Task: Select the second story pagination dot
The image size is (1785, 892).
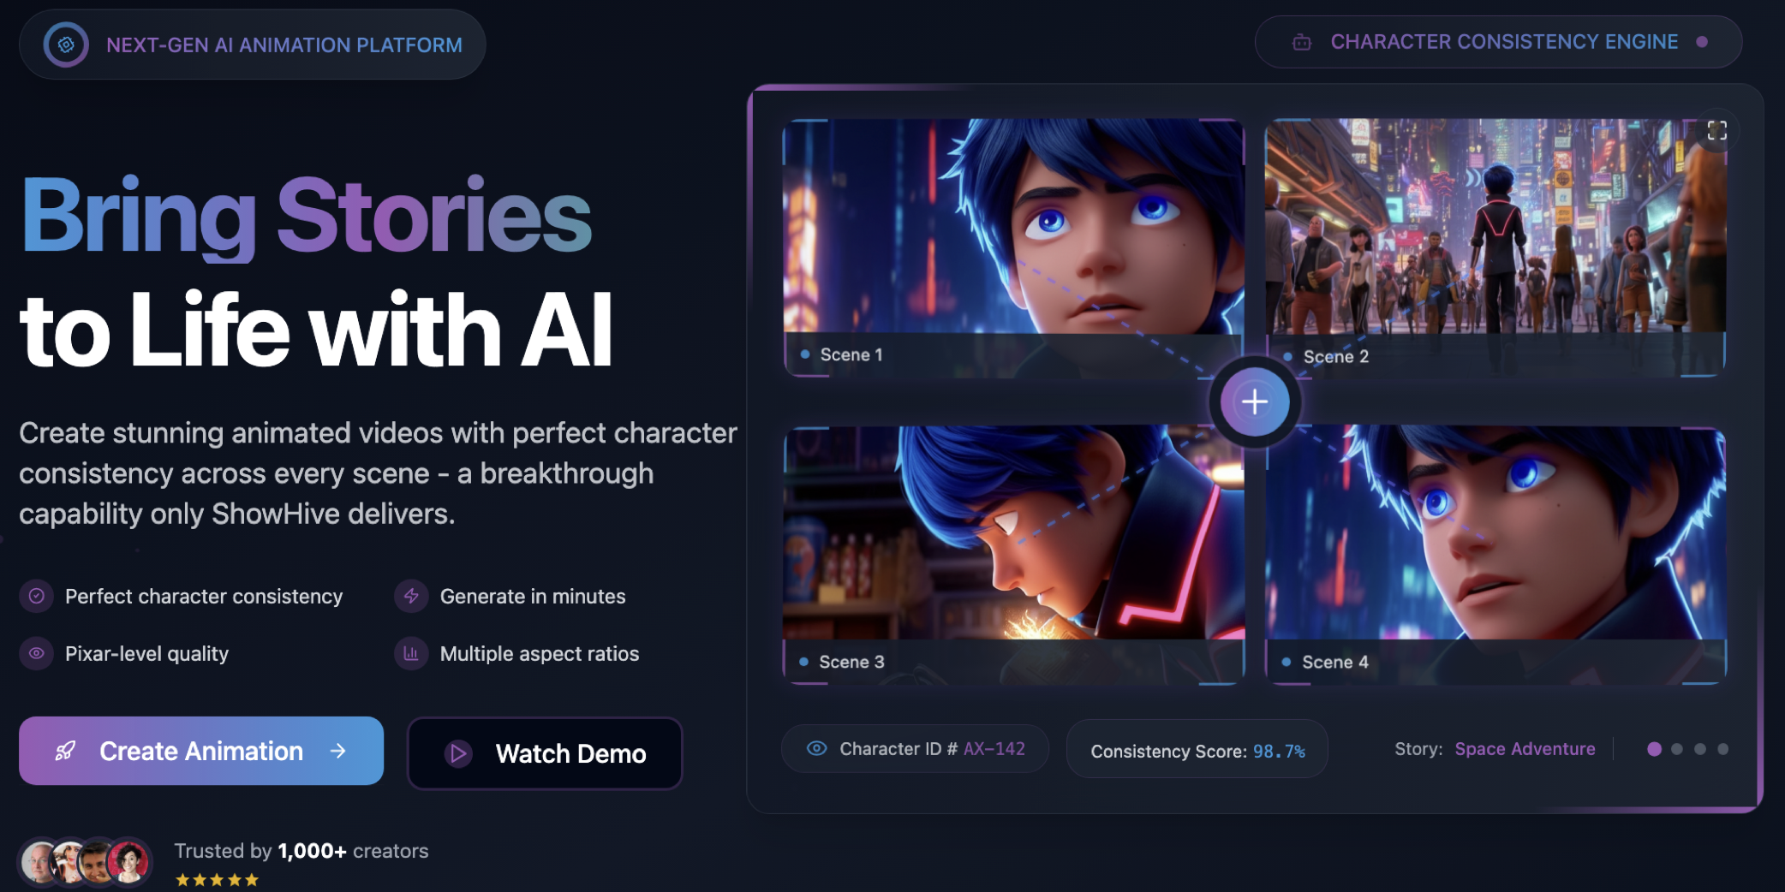Action: point(1677,749)
